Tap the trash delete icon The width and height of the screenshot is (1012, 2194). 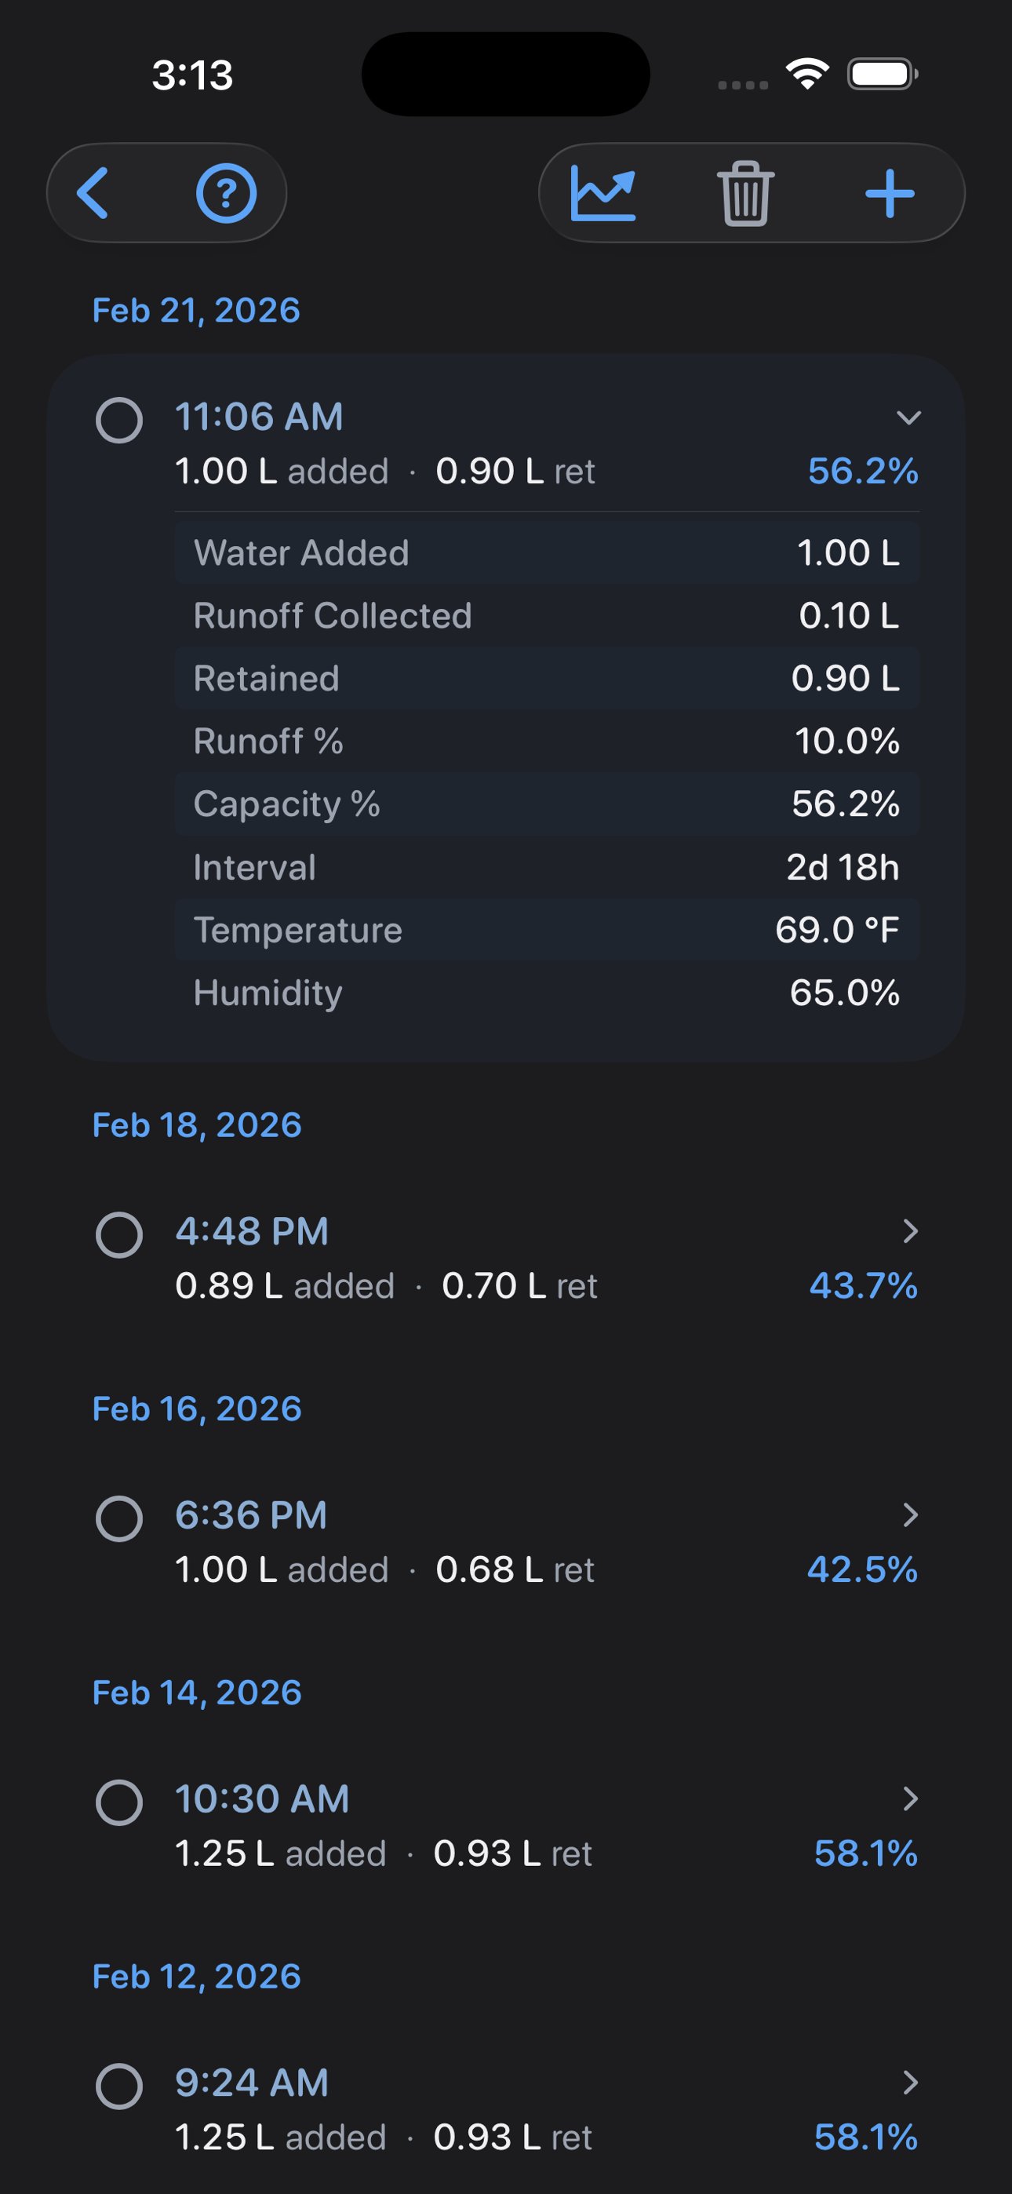pyautogui.click(x=745, y=193)
